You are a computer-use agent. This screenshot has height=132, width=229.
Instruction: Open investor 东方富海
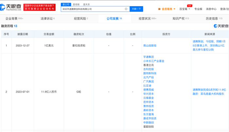tap(149, 114)
